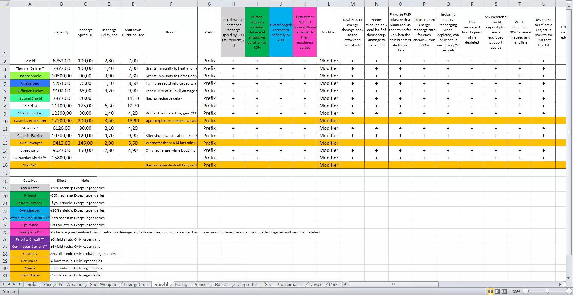Select column A header

[x=30, y=4]
